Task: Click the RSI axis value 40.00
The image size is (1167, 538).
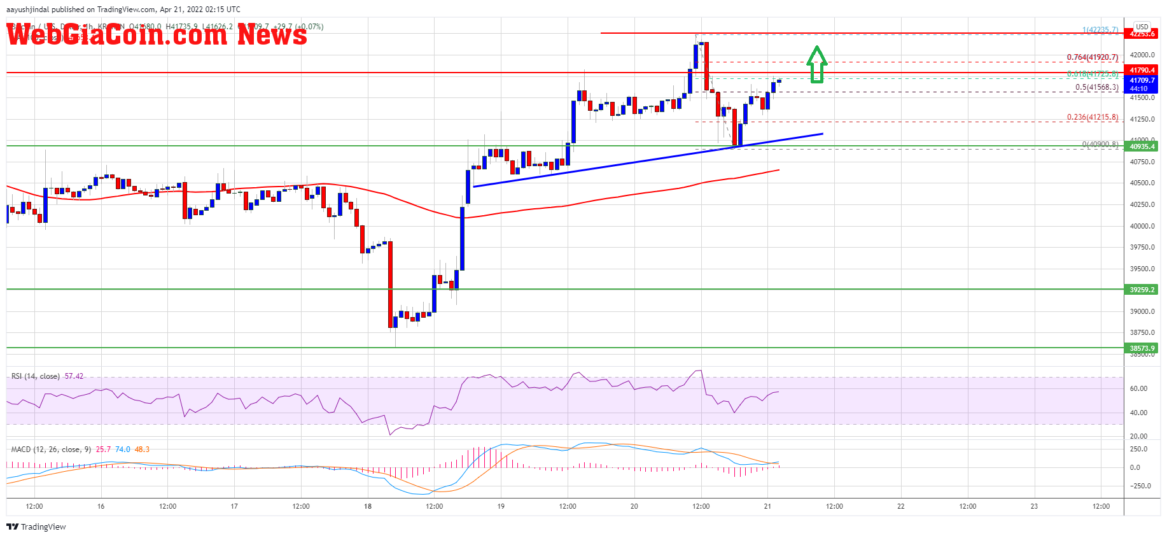Action: [x=1138, y=413]
